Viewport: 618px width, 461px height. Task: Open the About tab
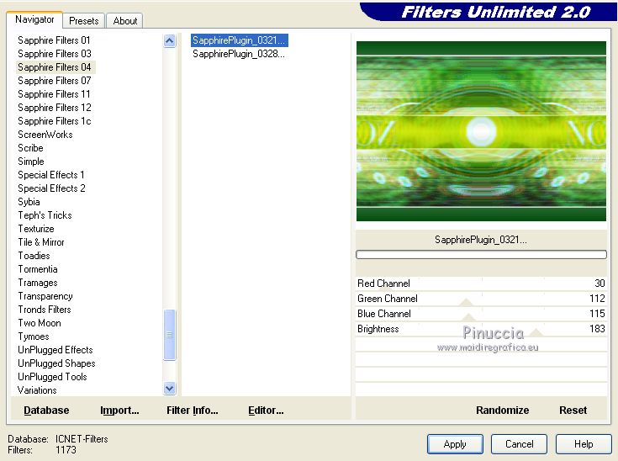coord(125,20)
